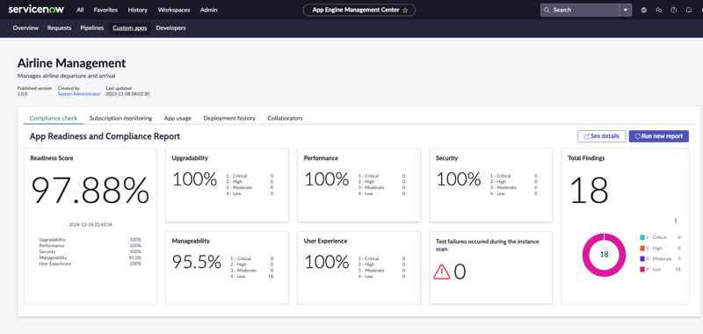
Task: Click the ServiceNow logo
Action: point(36,10)
